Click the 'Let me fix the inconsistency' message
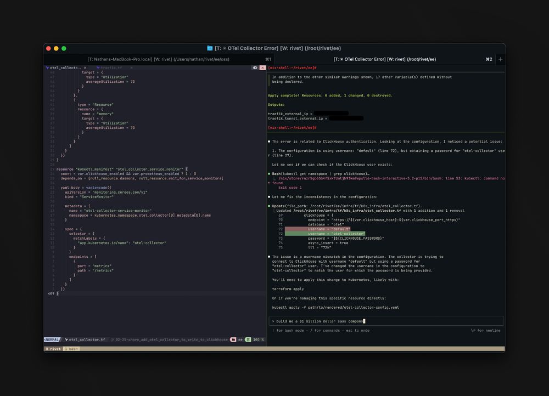The height and width of the screenshot is (396, 549). point(324,197)
